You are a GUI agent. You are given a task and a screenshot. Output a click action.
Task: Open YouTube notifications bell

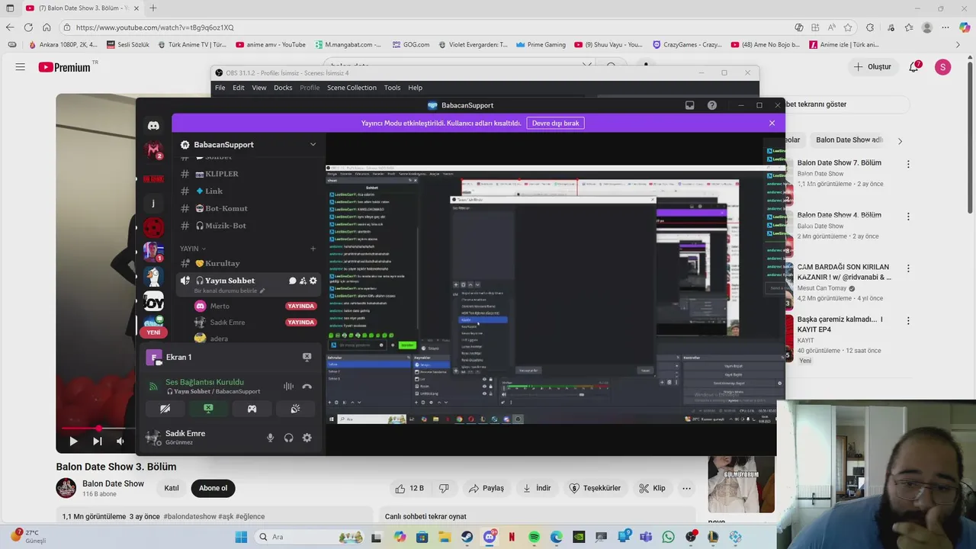(x=913, y=67)
